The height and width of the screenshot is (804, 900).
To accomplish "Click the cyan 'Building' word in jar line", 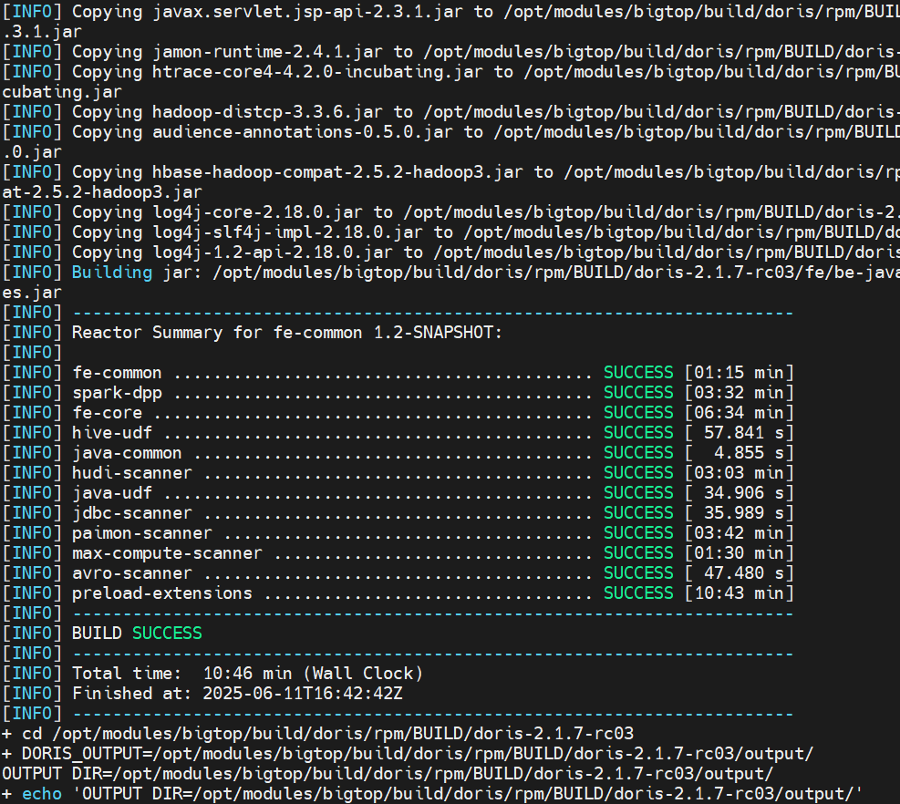I will coord(112,273).
